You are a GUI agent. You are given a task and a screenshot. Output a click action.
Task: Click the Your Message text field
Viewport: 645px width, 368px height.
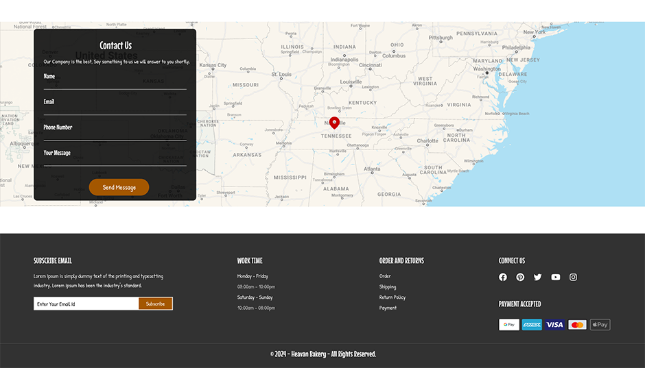pyautogui.click(x=115, y=159)
